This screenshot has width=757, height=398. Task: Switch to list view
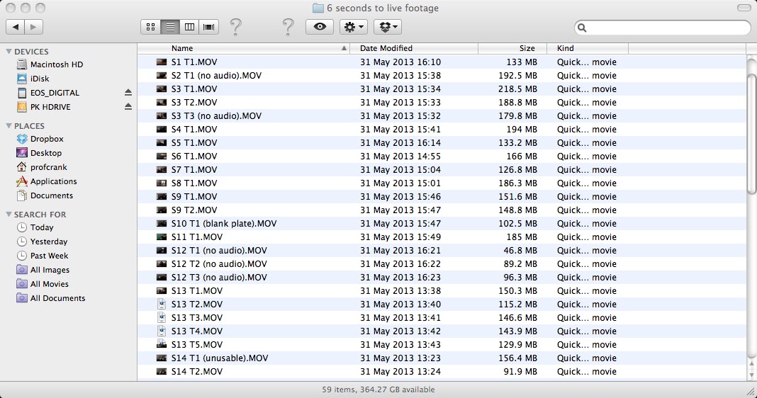[170, 27]
